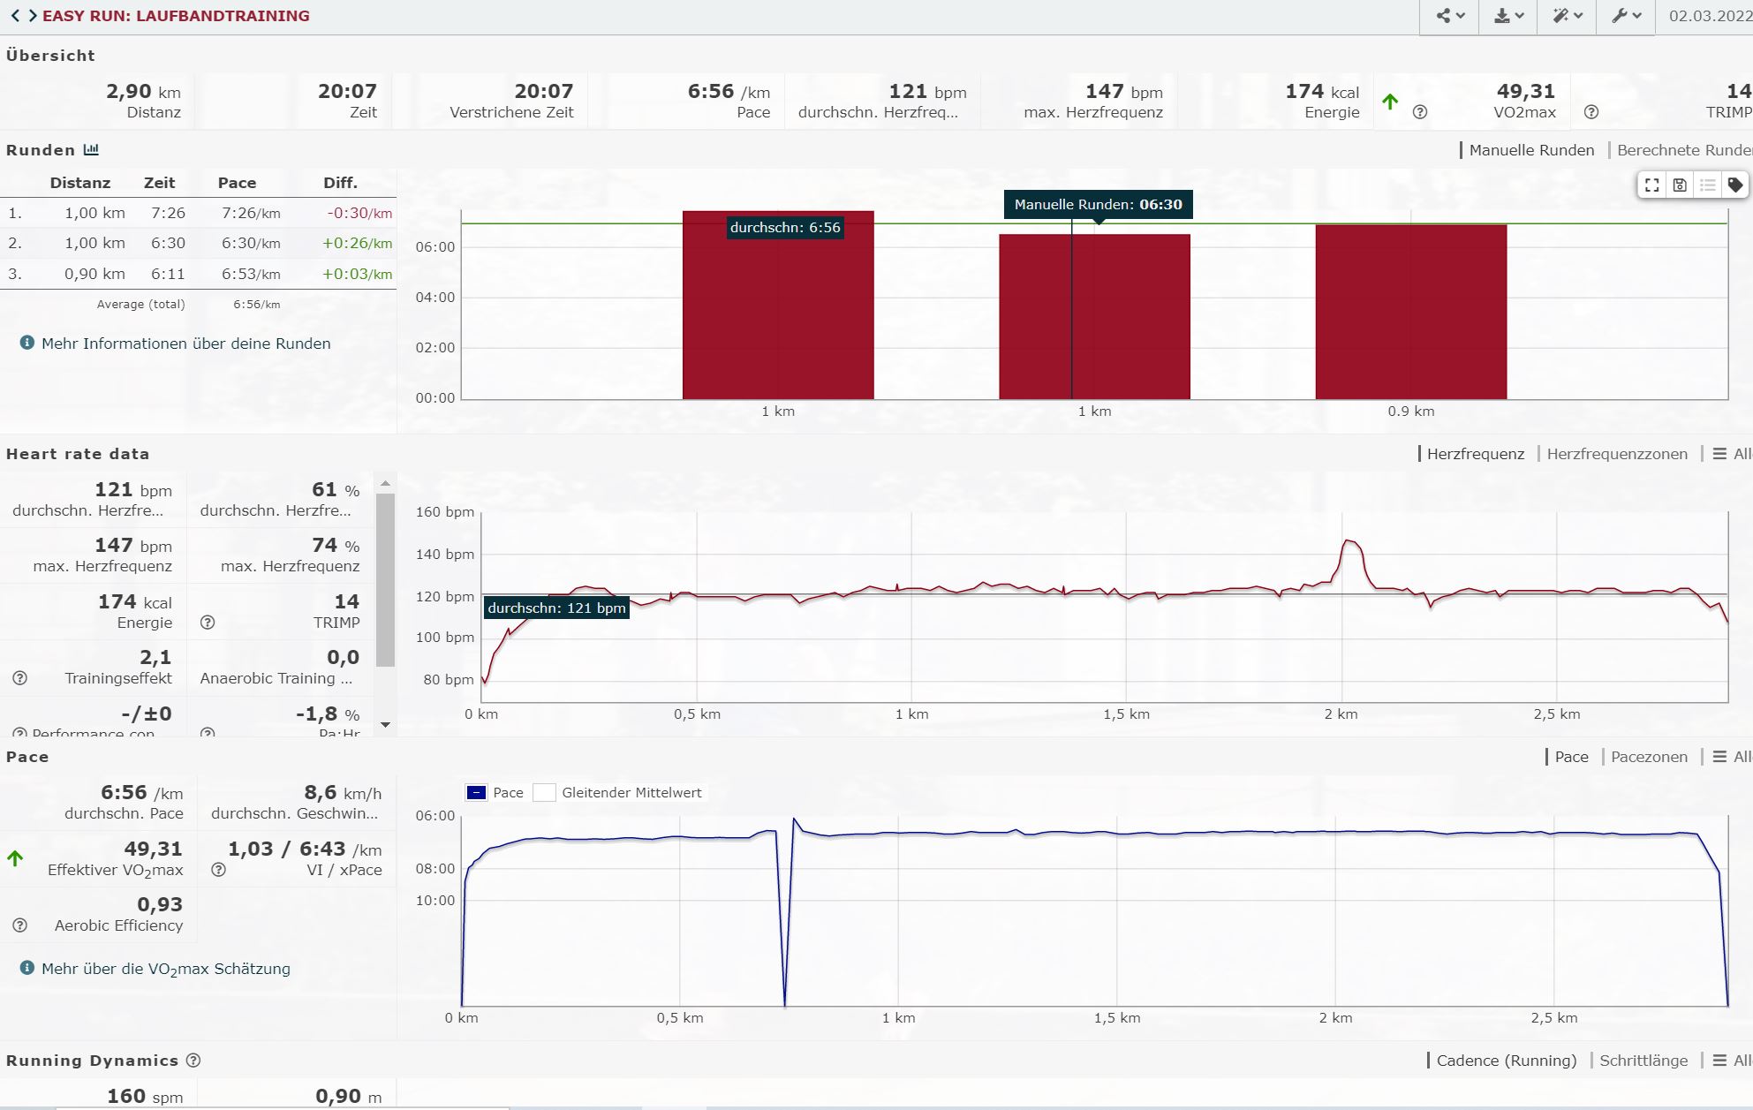
Task: Open Mehr Informationen über deine Runden link
Action: pos(185,344)
